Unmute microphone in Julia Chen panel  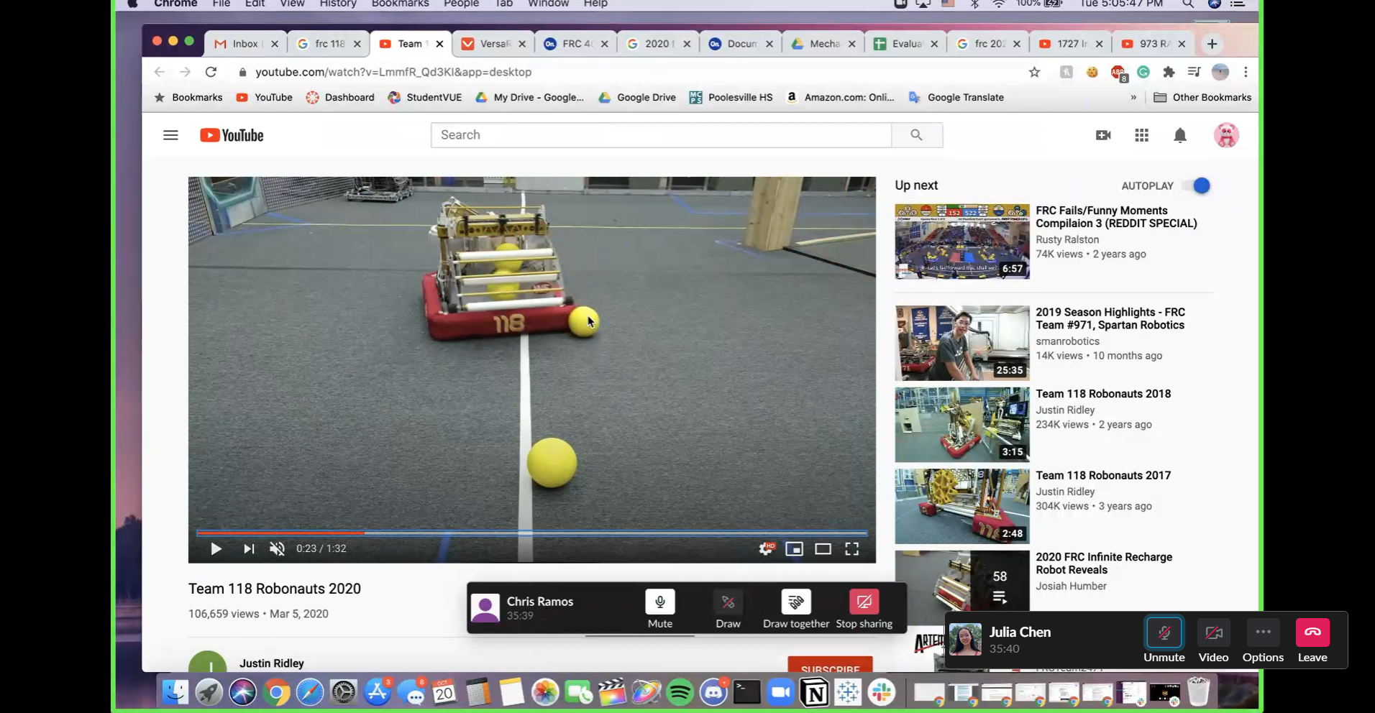pyautogui.click(x=1164, y=640)
